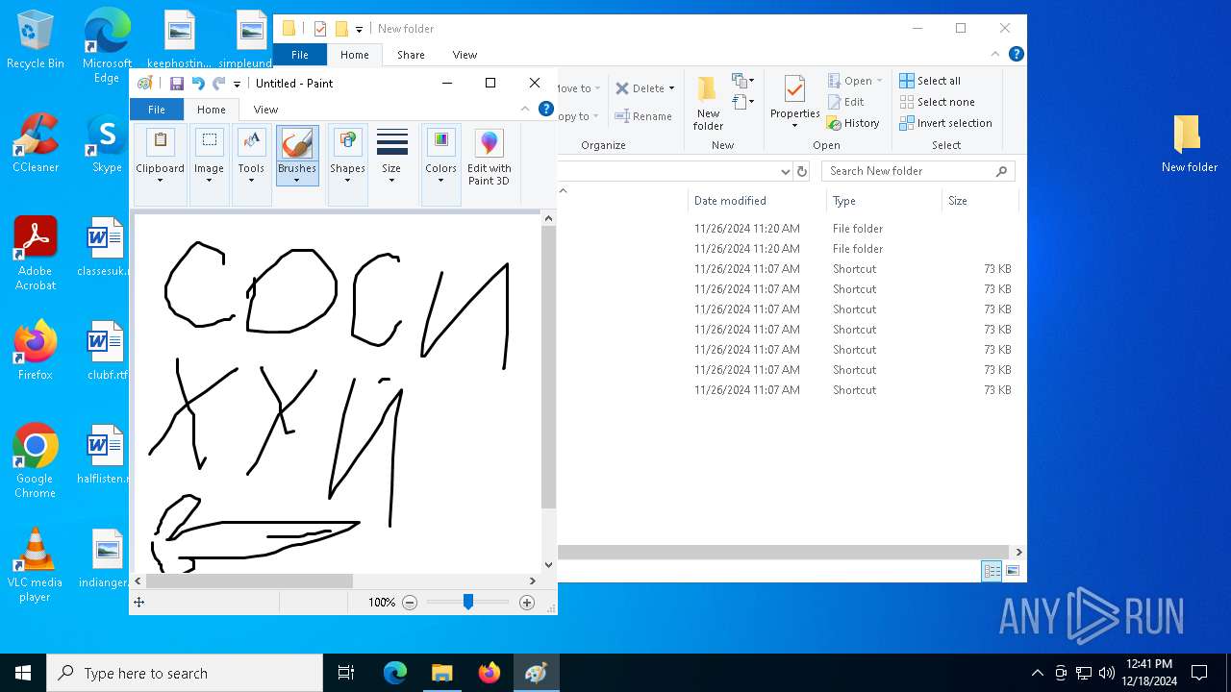The image size is (1231, 692).
Task: Expand the Shapes dropdown arrow
Action: (x=347, y=180)
